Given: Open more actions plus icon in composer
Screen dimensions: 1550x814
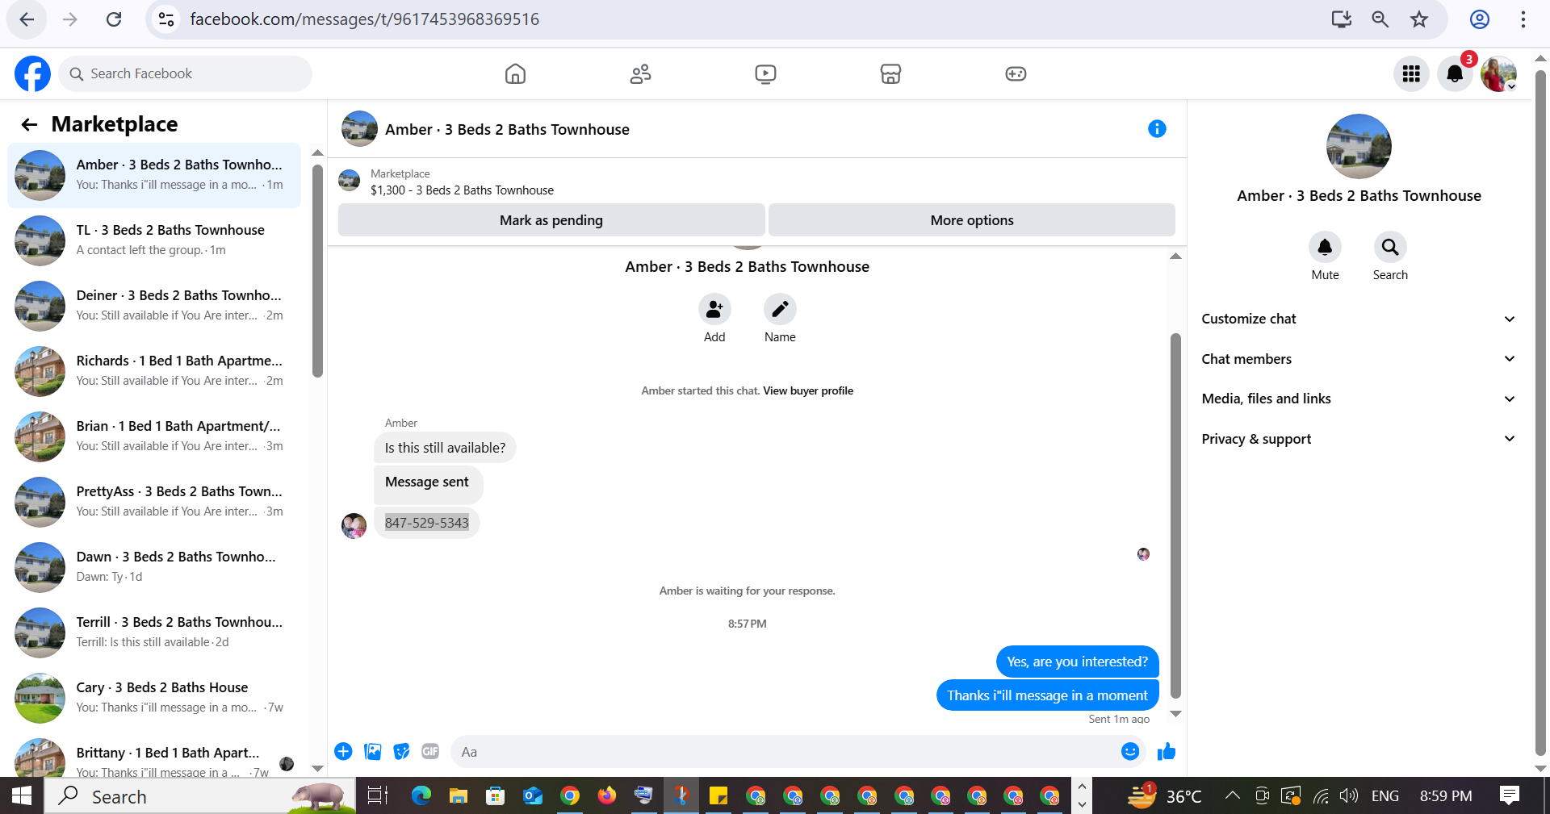Looking at the screenshot, I should (x=343, y=751).
